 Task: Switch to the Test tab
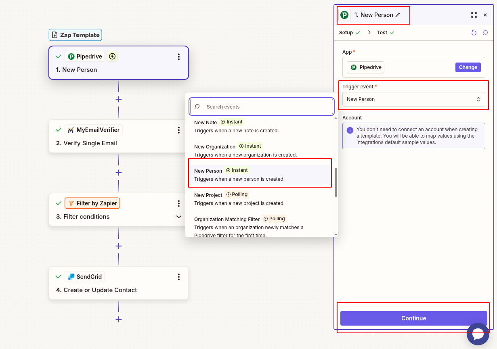(382, 32)
